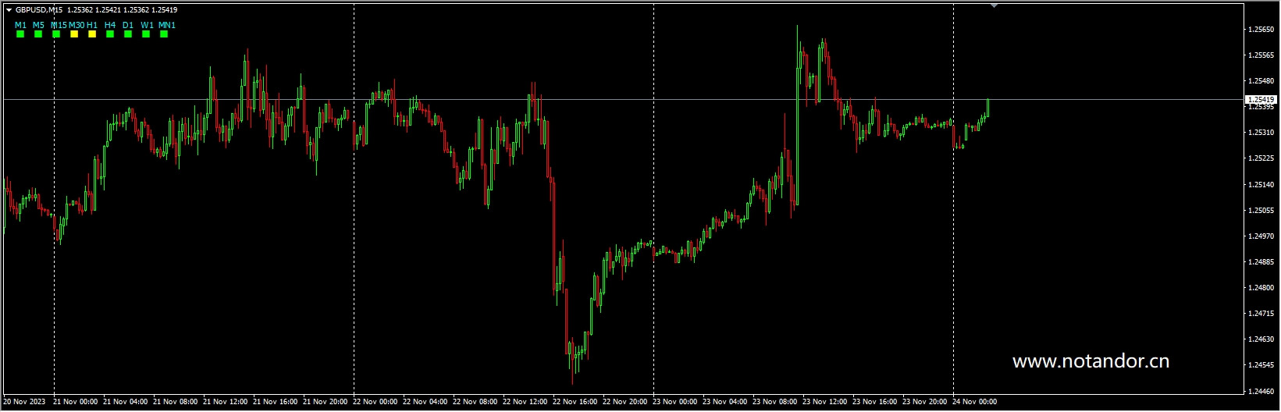Click the 1.24715 price axis label
Screen dimensions: 1281x412
tap(1261, 314)
